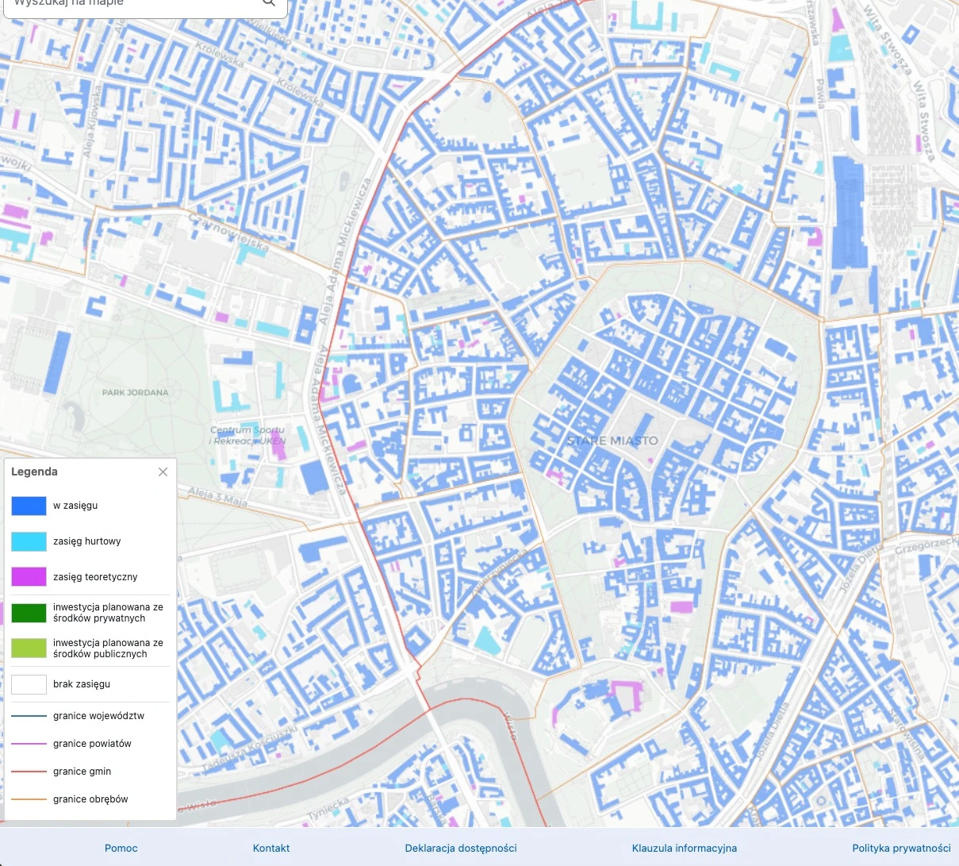The width and height of the screenshot is (959, 866).
Task: Select the 'zasięg teoretyczny' magenta swatch
Action: tap(29, 577)
